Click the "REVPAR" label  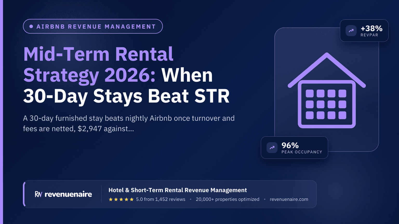(x=369, y=35)
